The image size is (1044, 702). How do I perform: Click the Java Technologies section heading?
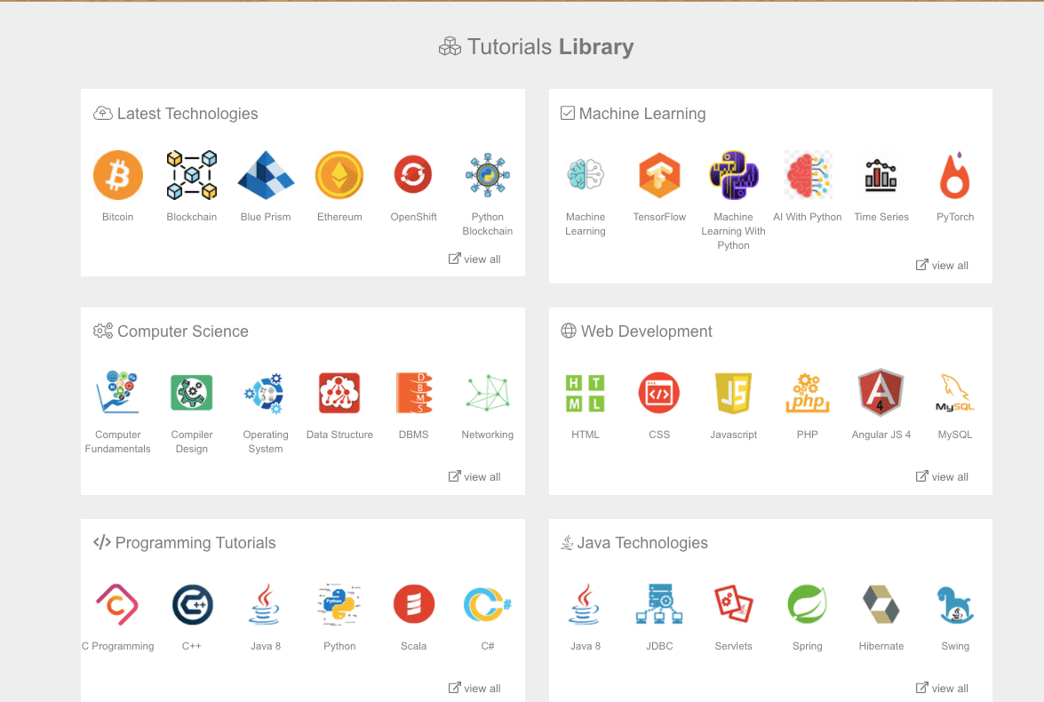click(634, 543)
